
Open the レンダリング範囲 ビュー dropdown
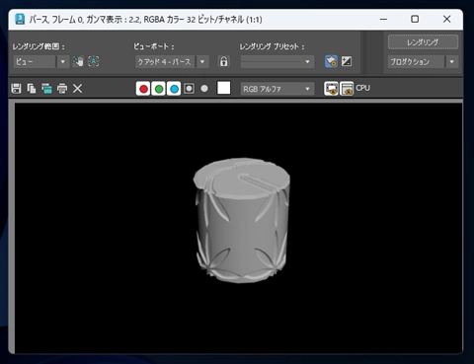coord(41,61)
